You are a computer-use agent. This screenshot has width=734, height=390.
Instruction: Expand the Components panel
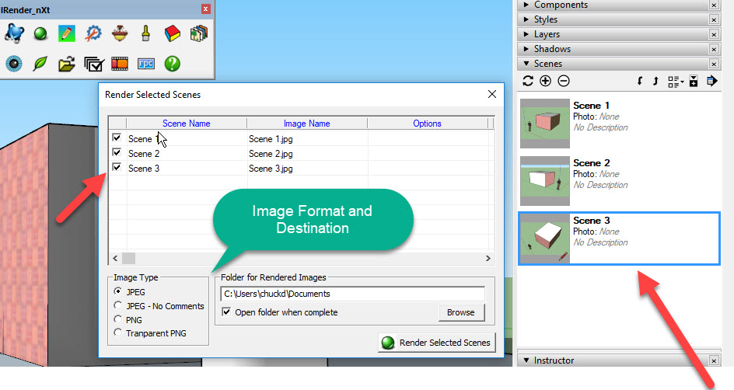(x=526, y=5)
